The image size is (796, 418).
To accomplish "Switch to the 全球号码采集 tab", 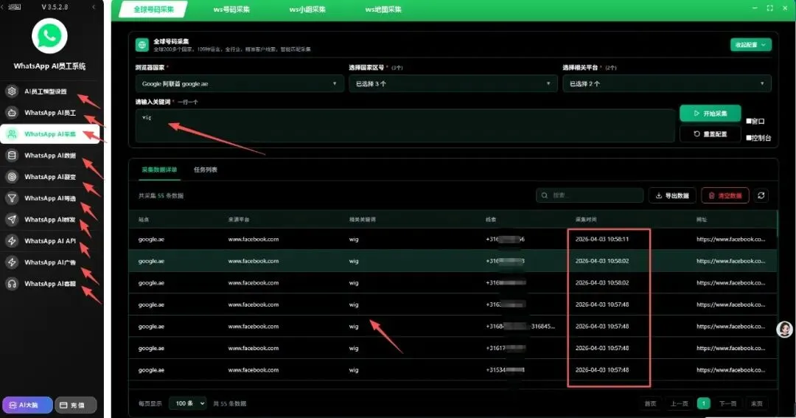I will coord(153,9).
